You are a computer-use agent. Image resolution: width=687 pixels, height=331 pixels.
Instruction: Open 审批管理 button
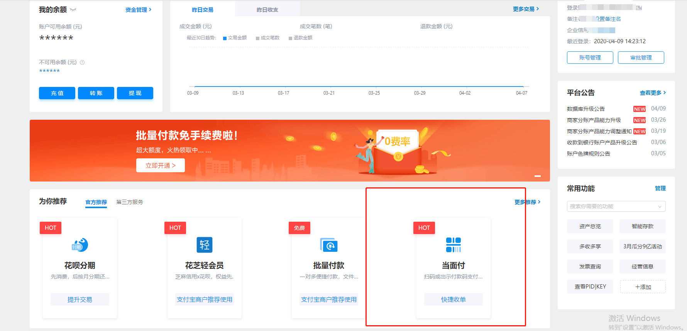(x=641, y=58)
